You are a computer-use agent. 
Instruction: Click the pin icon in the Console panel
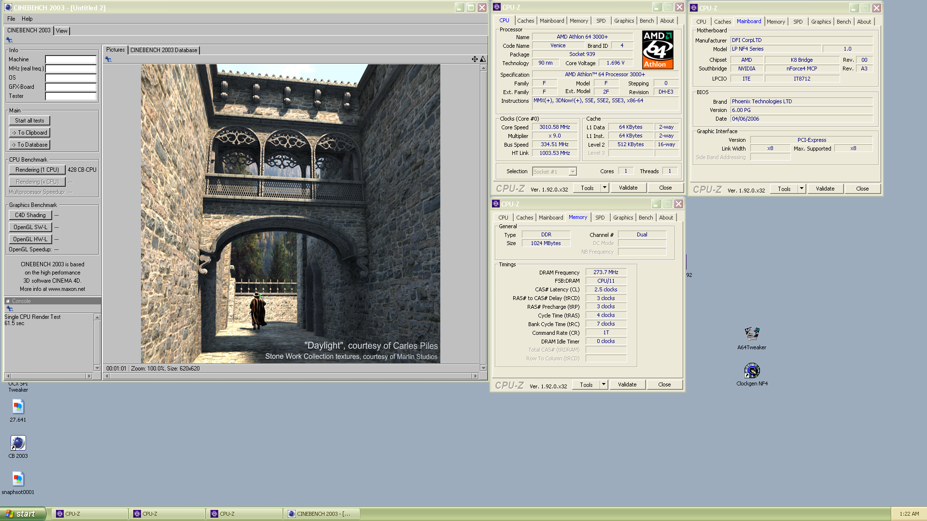coord(9,308)
